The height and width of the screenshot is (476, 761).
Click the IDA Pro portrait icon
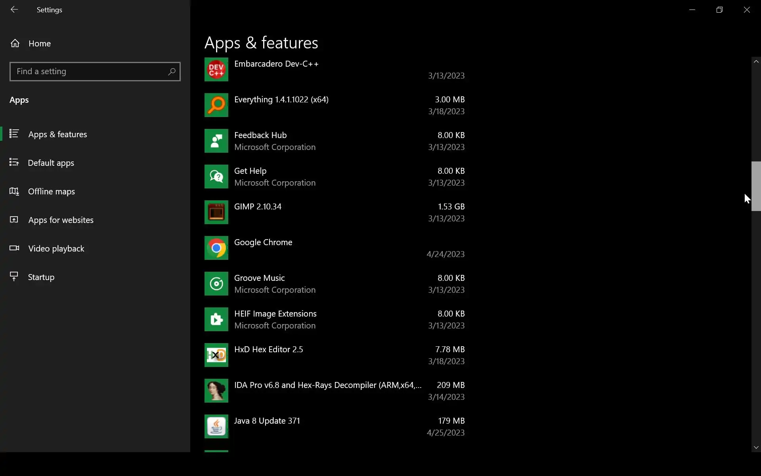[216, 391]
